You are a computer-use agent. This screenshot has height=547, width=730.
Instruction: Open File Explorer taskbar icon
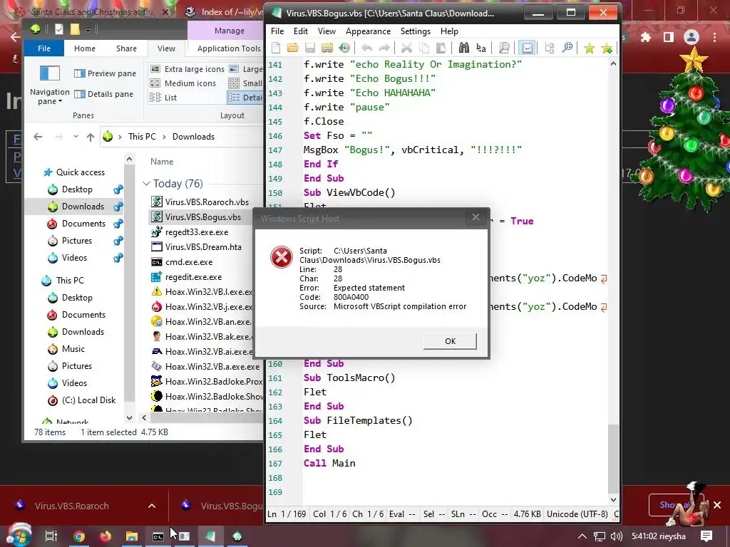pyautogui.click(x=132, y=536)
